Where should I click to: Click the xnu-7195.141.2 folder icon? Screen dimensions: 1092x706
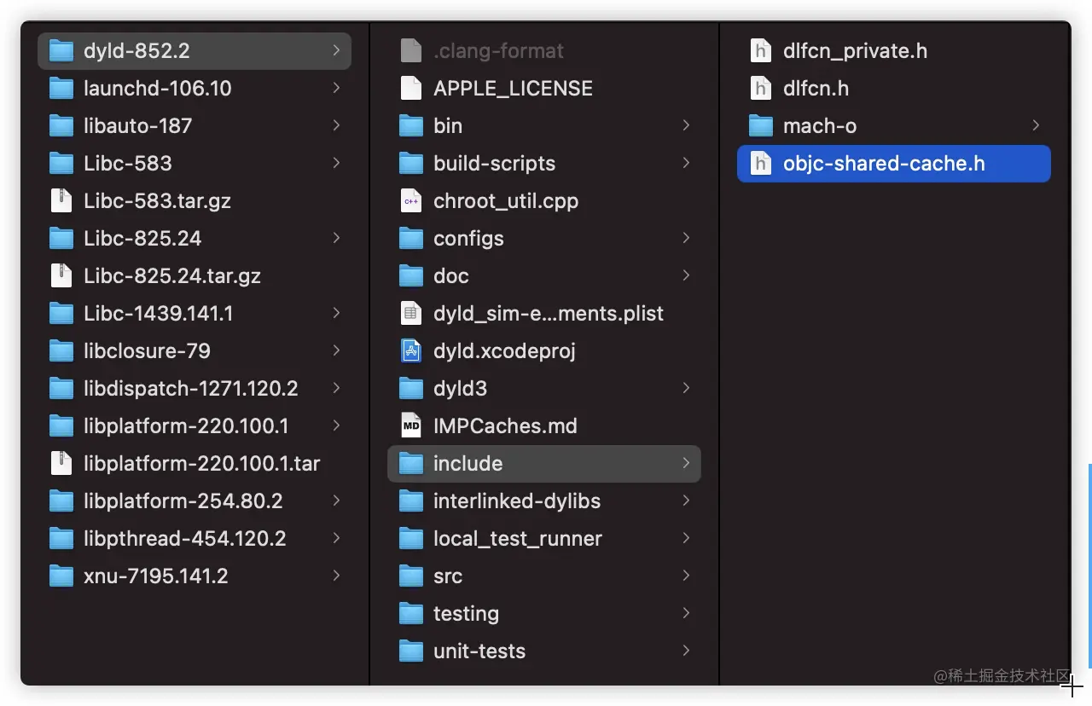coord(61,576)
